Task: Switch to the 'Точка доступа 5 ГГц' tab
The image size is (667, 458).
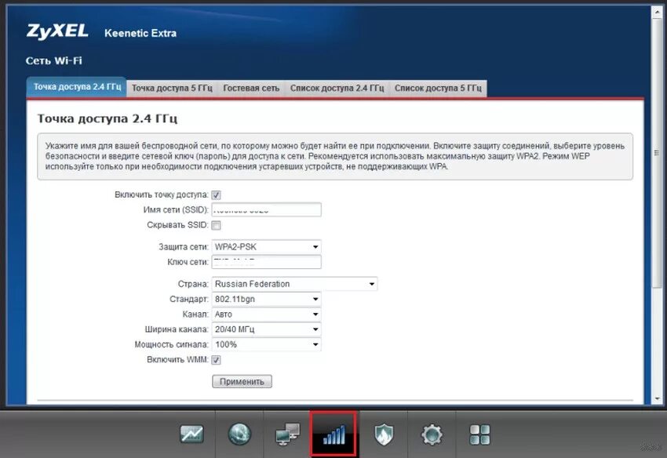Action: (172, 88)
